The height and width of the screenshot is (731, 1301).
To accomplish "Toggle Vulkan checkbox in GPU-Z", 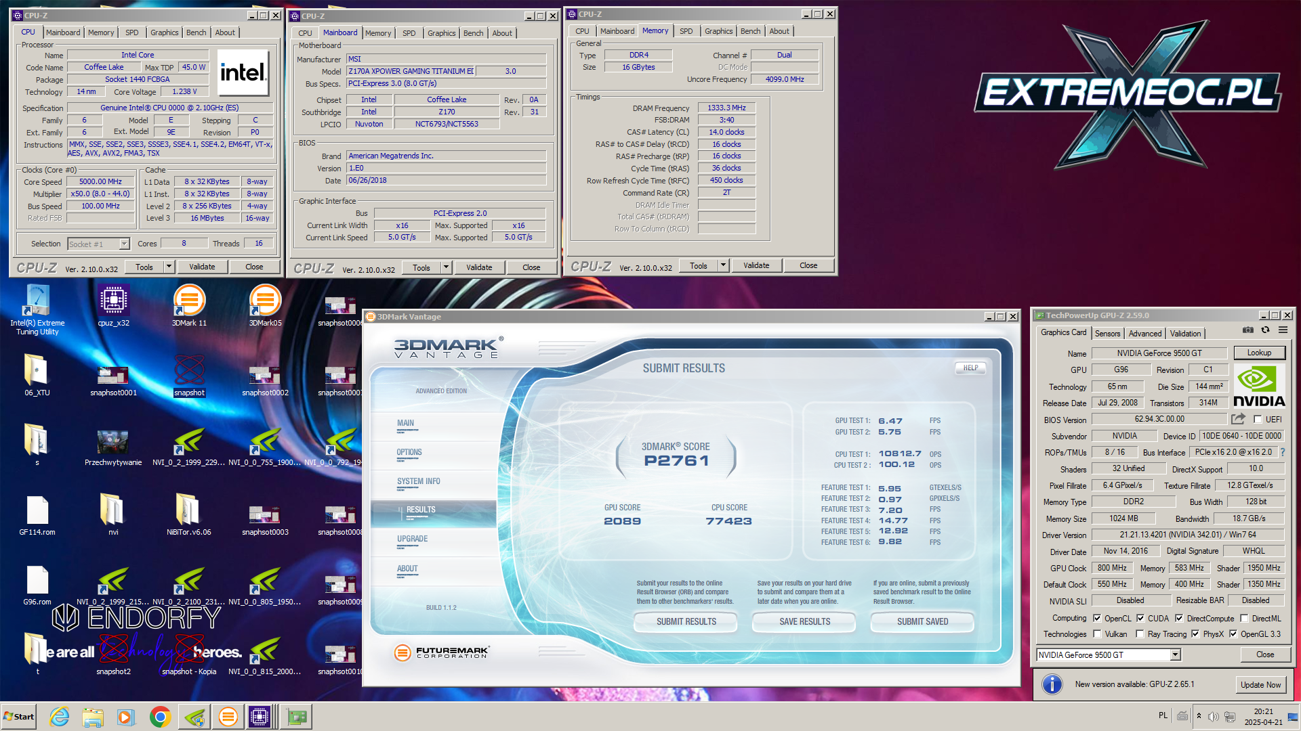I will (1097, 634).
